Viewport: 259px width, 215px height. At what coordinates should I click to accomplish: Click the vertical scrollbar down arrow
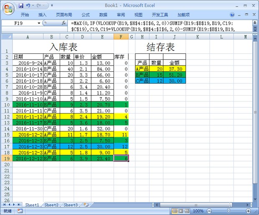point(255,199)
